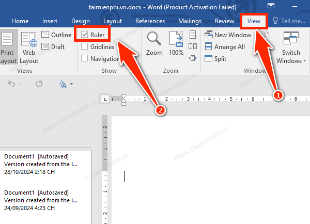Open the Zoom dialog
This screenshot has width=310, height=224.
(x=154, y=43)
